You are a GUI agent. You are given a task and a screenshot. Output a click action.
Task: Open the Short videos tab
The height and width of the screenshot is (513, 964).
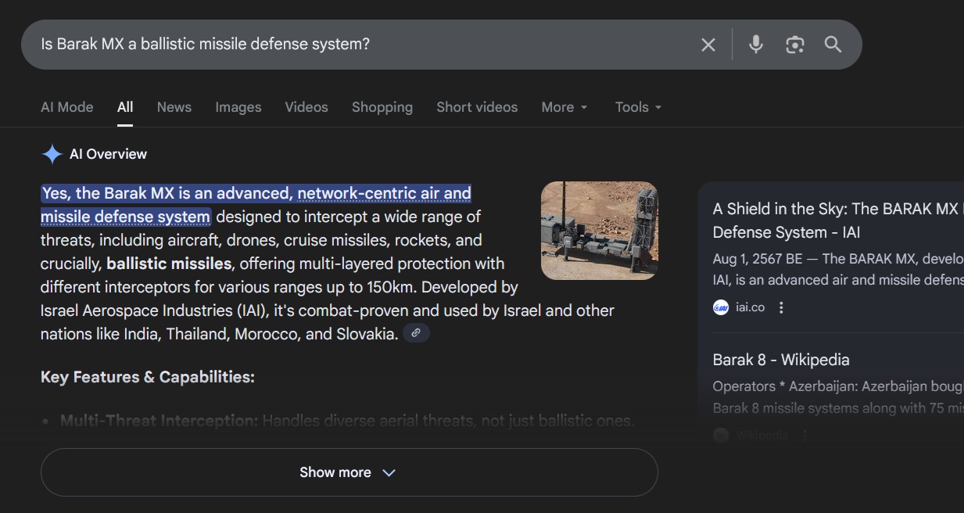477,107
